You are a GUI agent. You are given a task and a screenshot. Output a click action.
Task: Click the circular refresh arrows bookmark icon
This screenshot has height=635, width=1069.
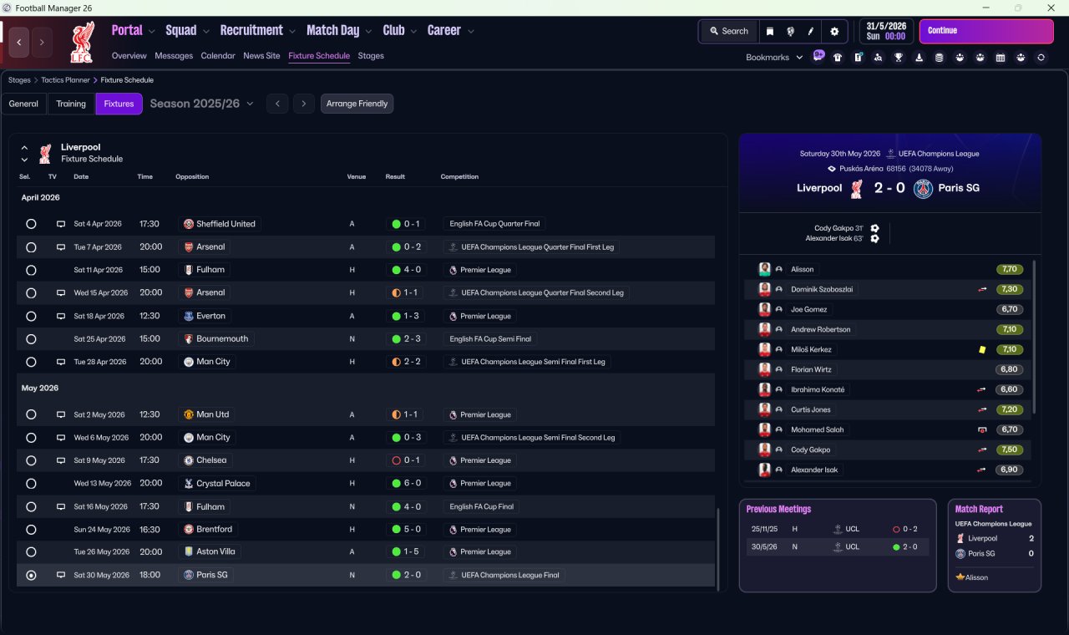coord(1041,58)
